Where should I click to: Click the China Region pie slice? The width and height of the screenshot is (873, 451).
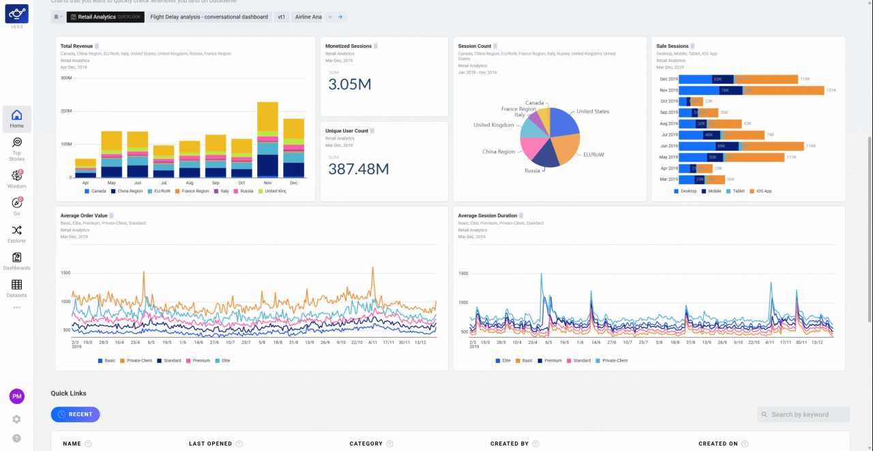point(533,146)
